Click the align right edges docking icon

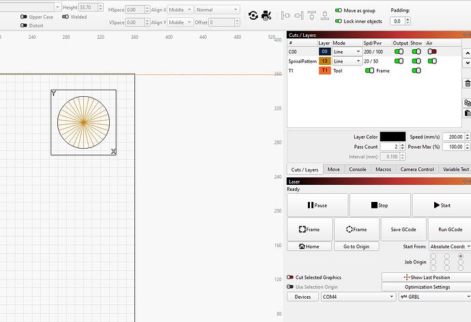[299, 15]
